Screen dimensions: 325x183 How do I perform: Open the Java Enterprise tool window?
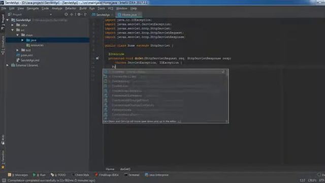pos(157,175)
